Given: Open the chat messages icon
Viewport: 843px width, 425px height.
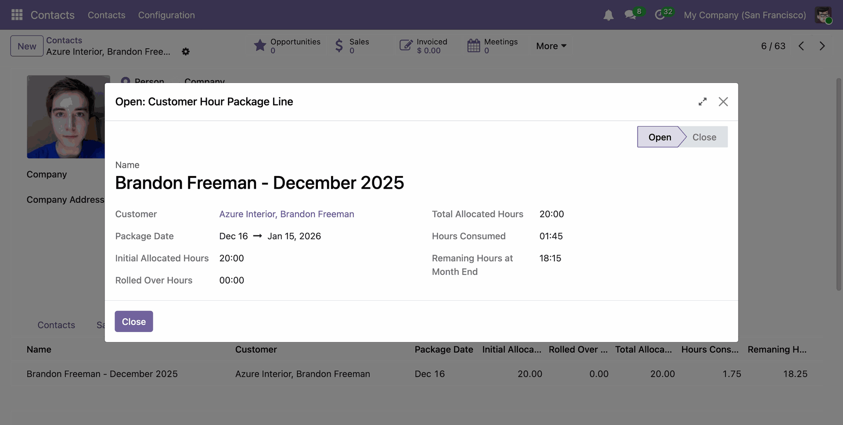Looking at the screenshot, I should pos(630,15).
